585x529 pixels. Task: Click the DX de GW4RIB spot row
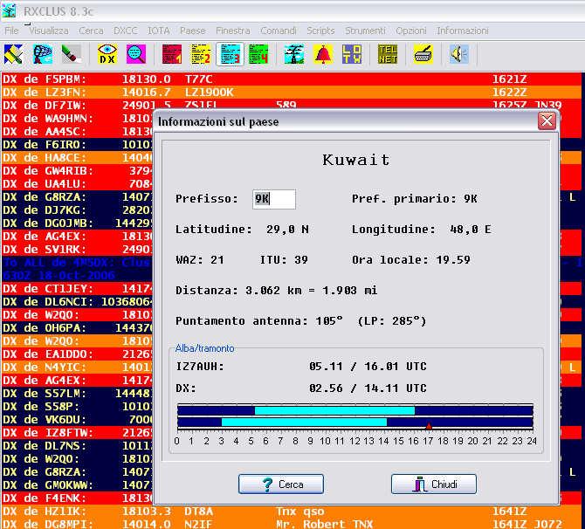(77, 170)
